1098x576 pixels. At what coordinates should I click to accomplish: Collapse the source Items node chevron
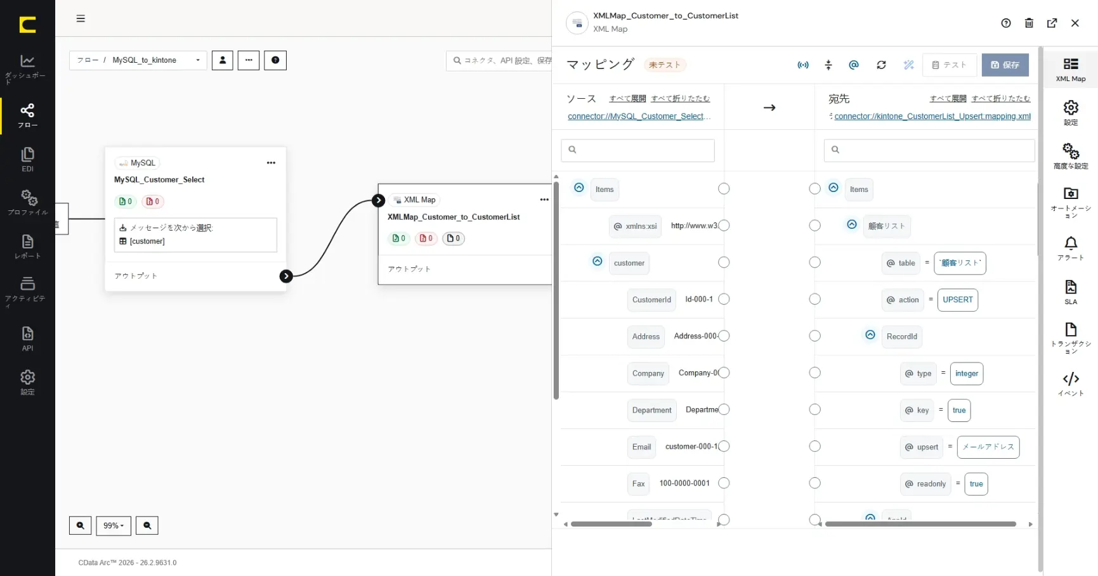coord(579,188)
